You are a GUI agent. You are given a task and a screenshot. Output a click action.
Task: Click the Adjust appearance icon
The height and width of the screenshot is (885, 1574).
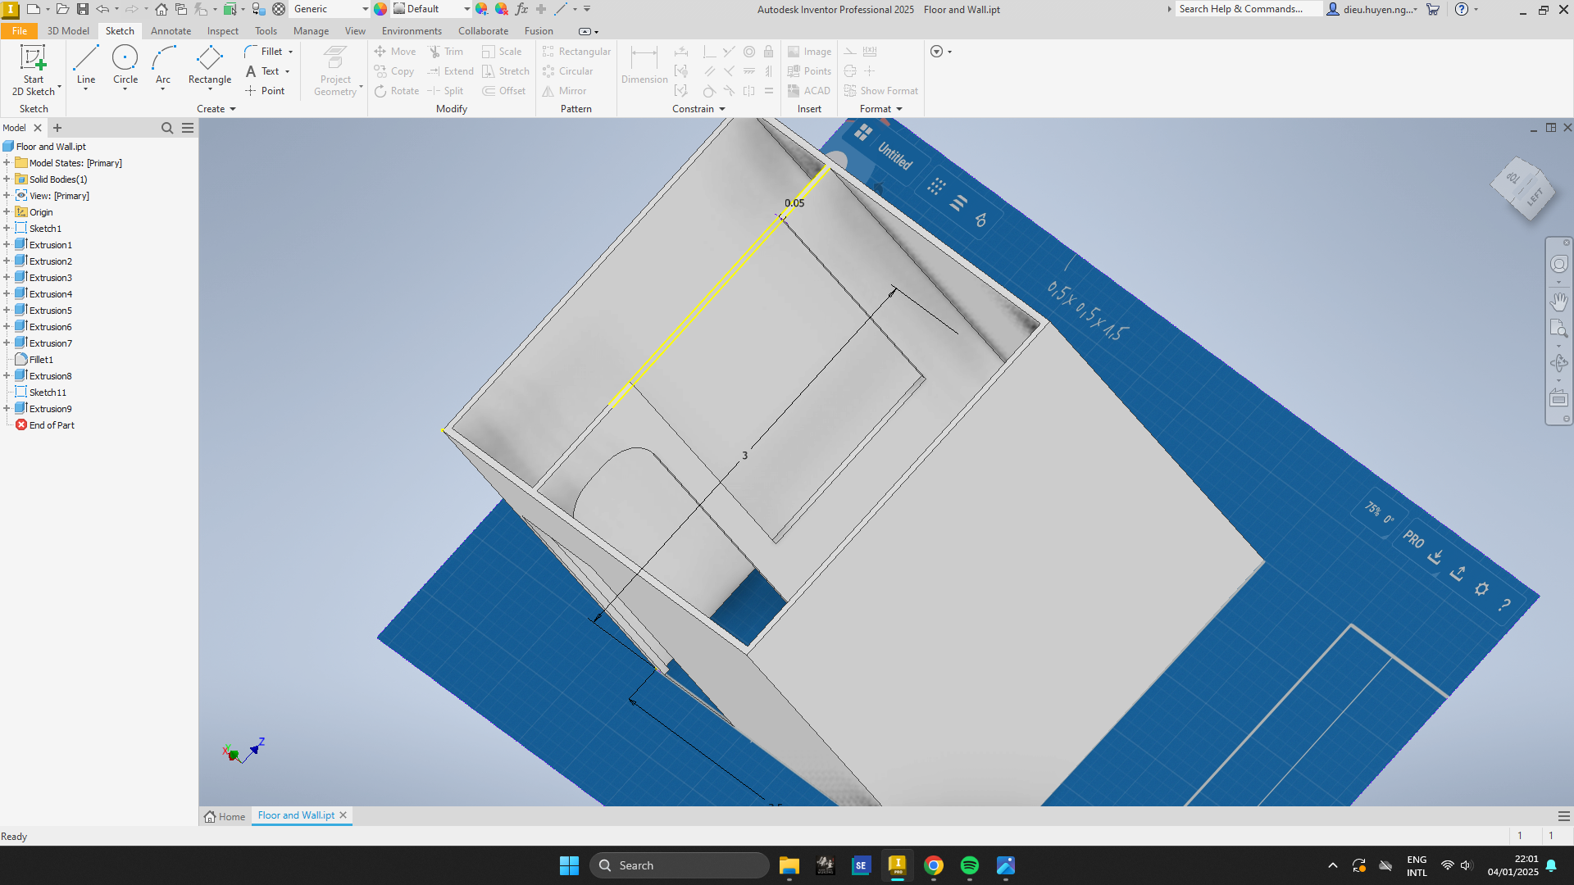tap(482, 9)
